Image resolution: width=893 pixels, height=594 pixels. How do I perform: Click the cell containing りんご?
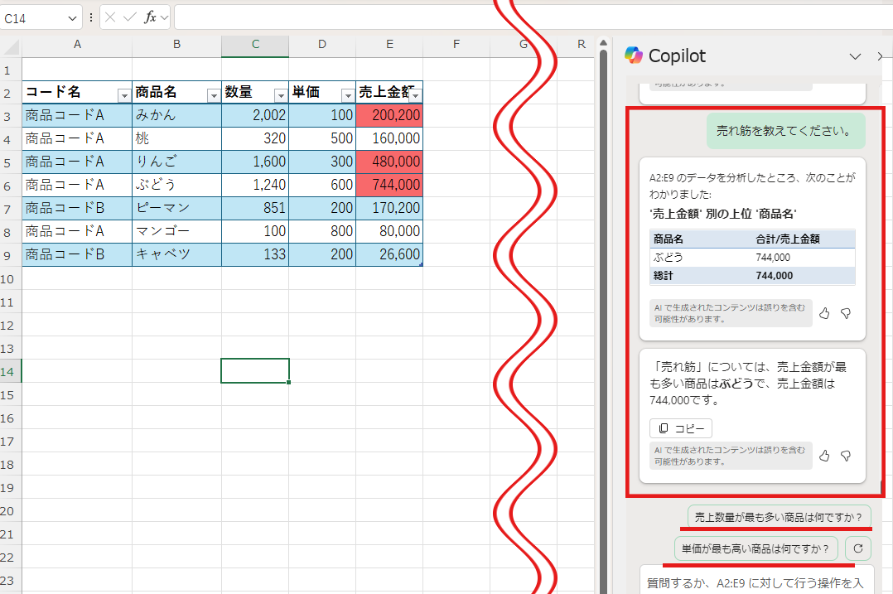176,162
